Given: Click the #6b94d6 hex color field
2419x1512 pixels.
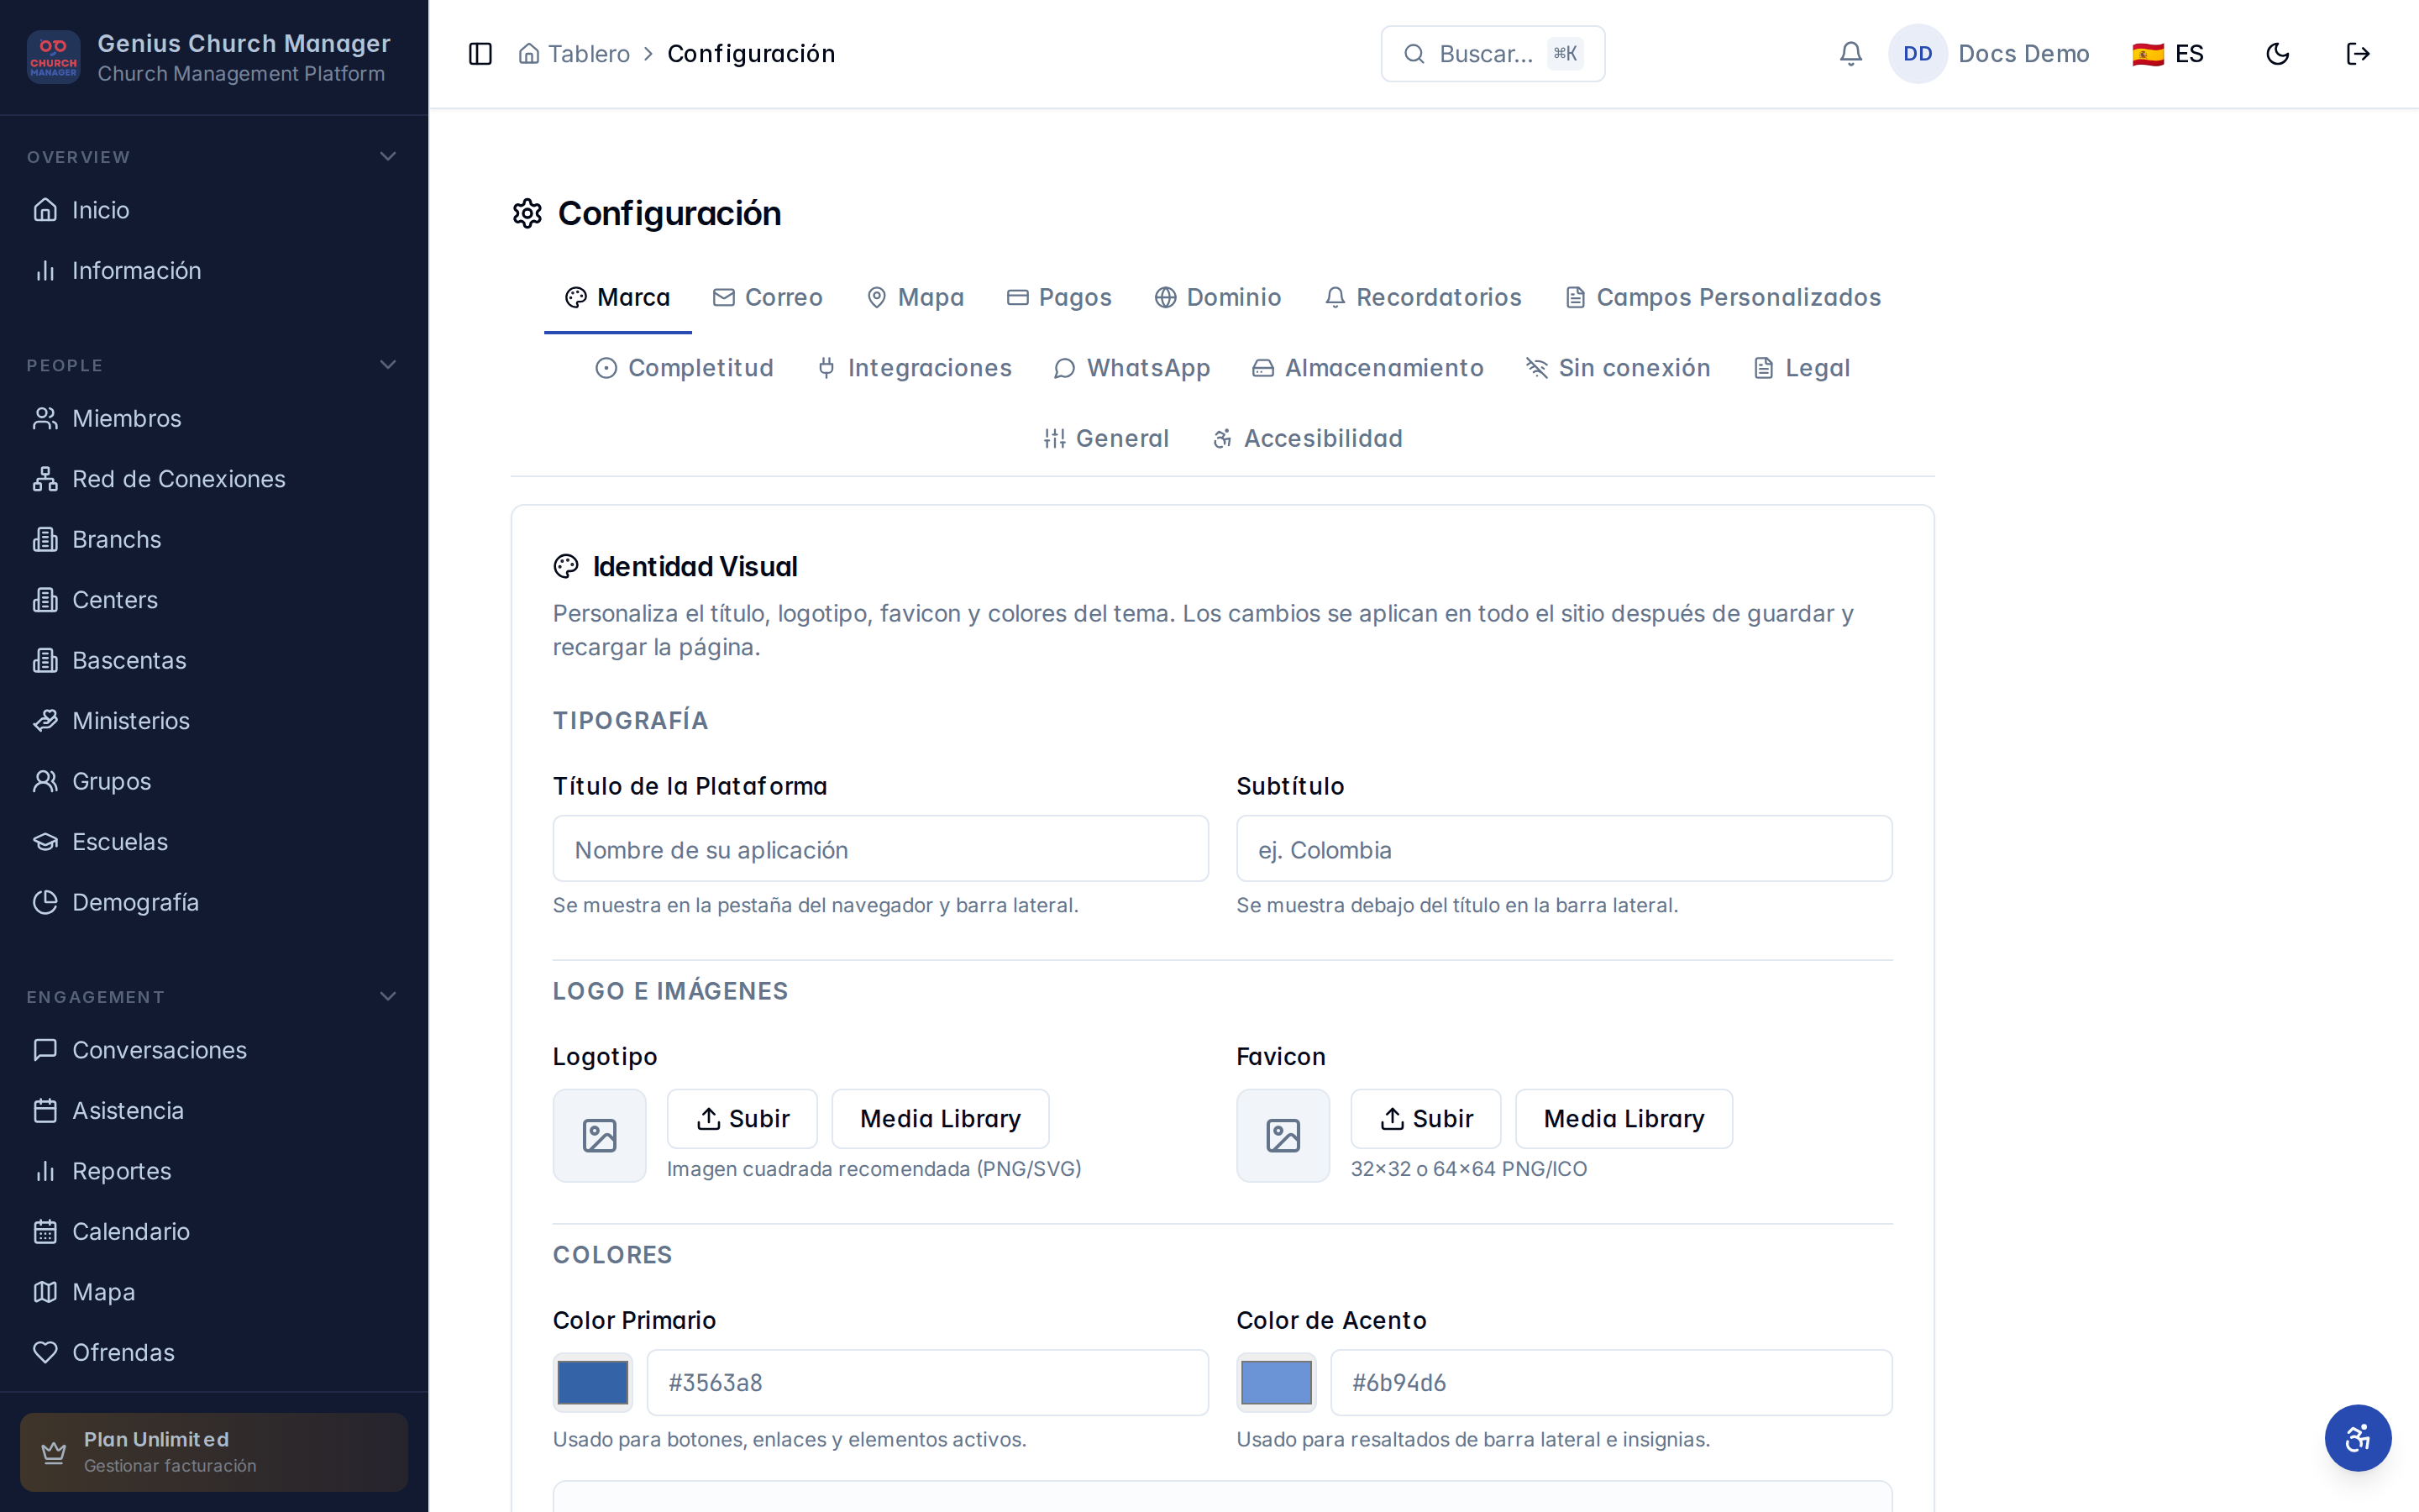Looking at the screenshot, I should 1610,1382.
